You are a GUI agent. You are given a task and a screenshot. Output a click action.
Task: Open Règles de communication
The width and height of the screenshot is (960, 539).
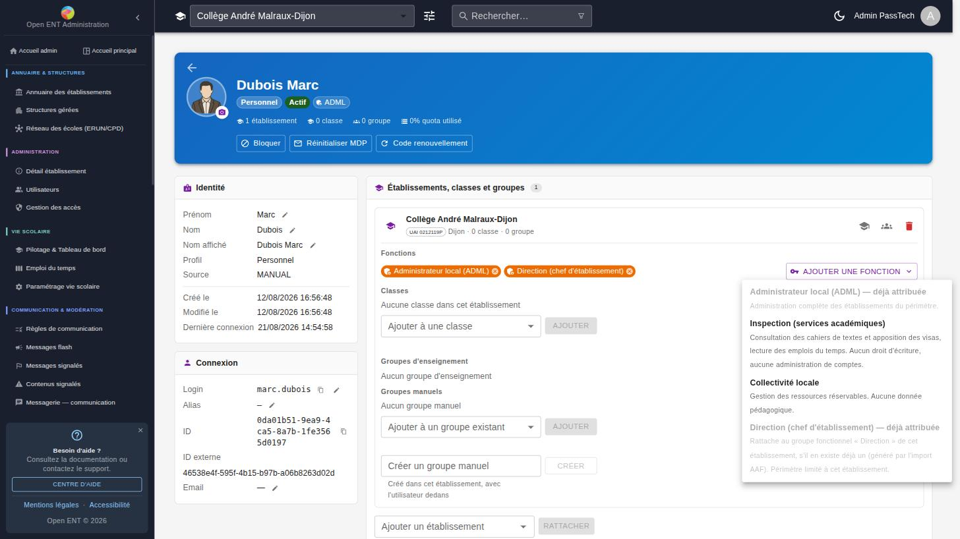pos(64,329)
